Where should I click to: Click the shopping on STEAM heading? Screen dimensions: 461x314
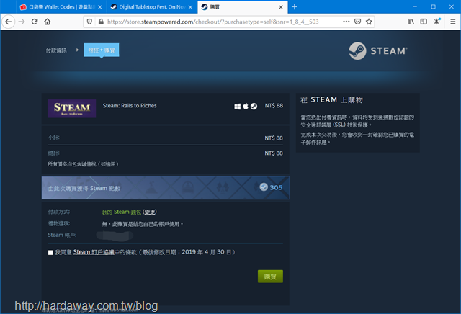331,100
